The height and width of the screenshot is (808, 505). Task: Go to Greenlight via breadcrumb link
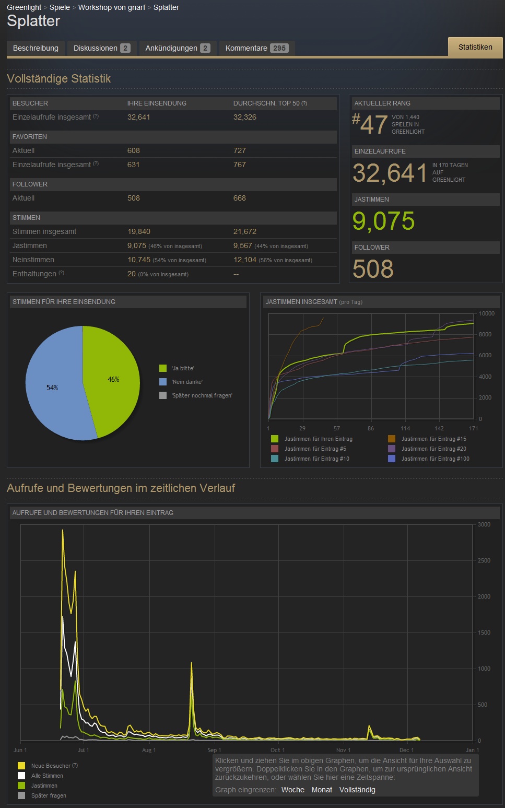coord(24,7)
